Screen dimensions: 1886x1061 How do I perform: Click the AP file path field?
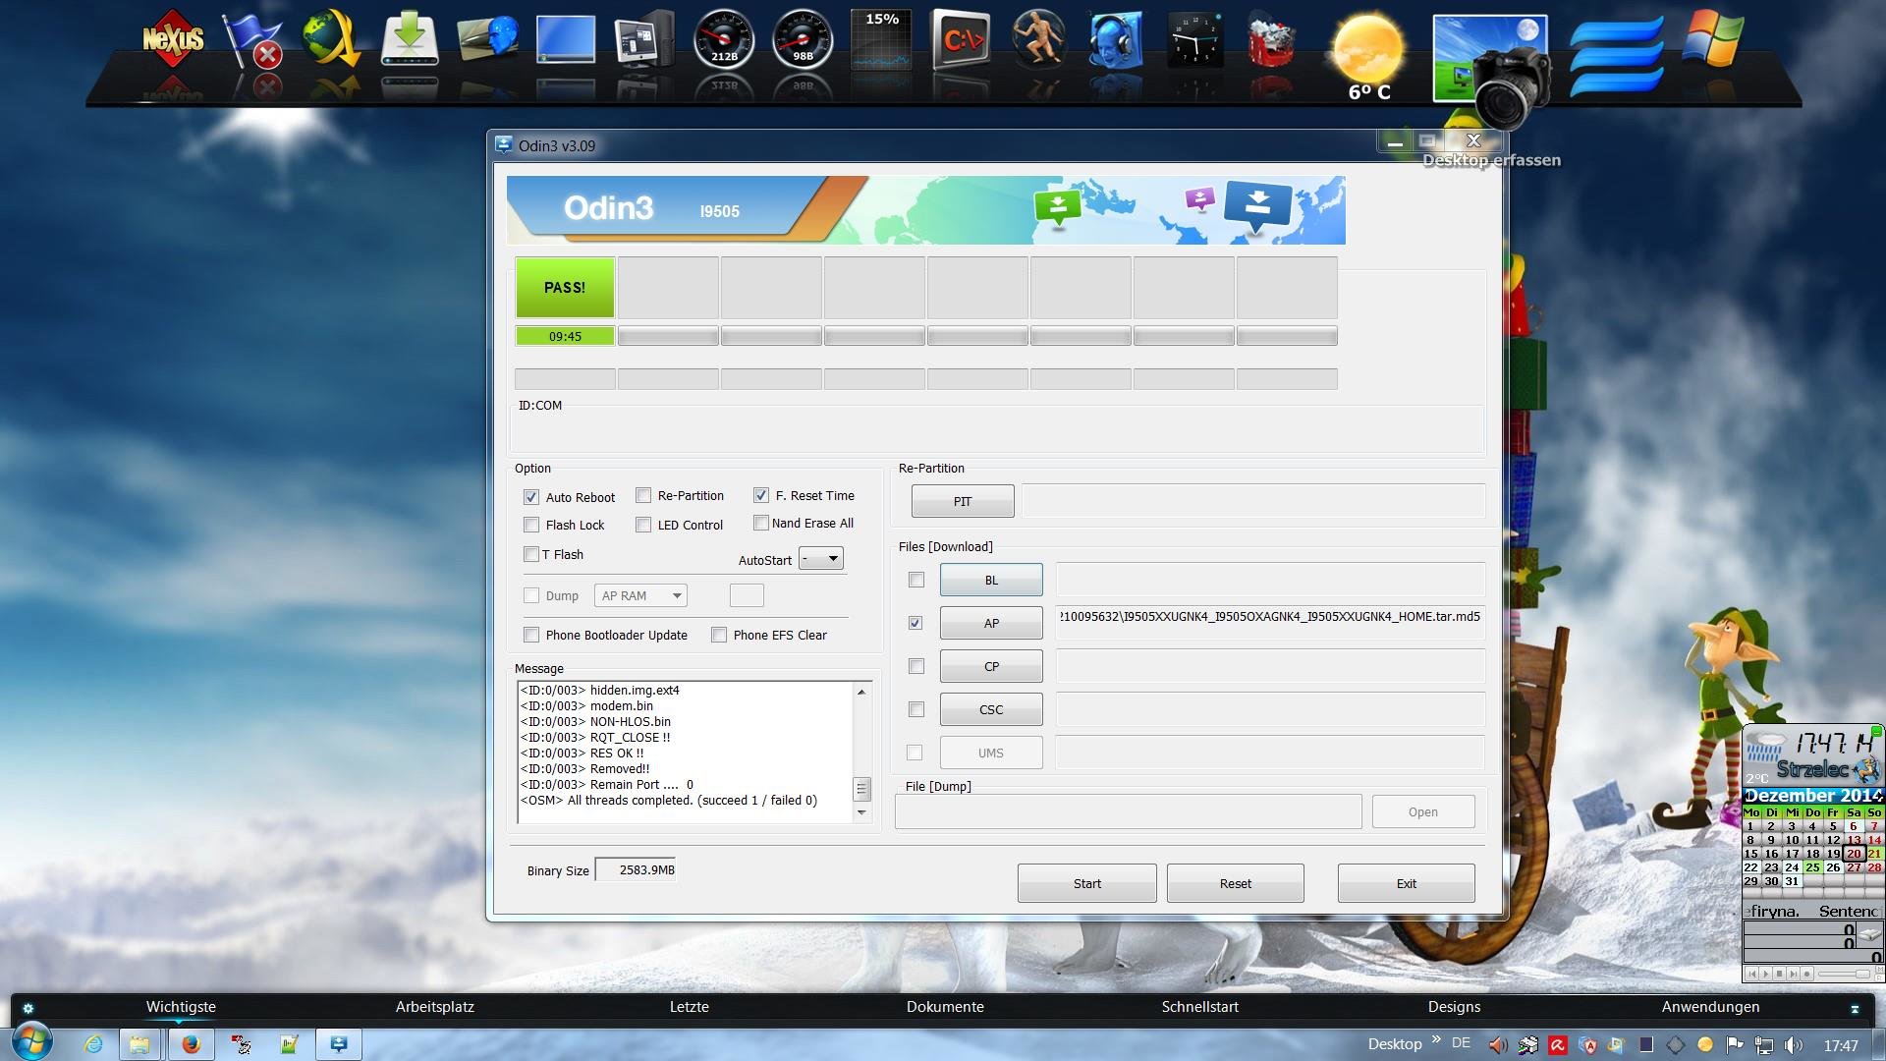click(x=1270, y=623)
